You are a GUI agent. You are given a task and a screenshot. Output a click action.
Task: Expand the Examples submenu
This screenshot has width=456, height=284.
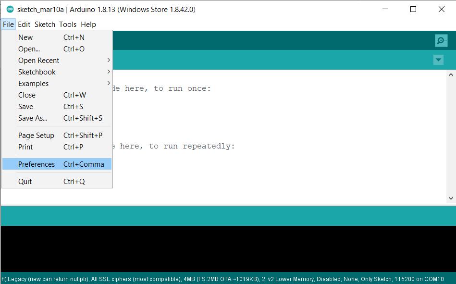tap(57, 84)
